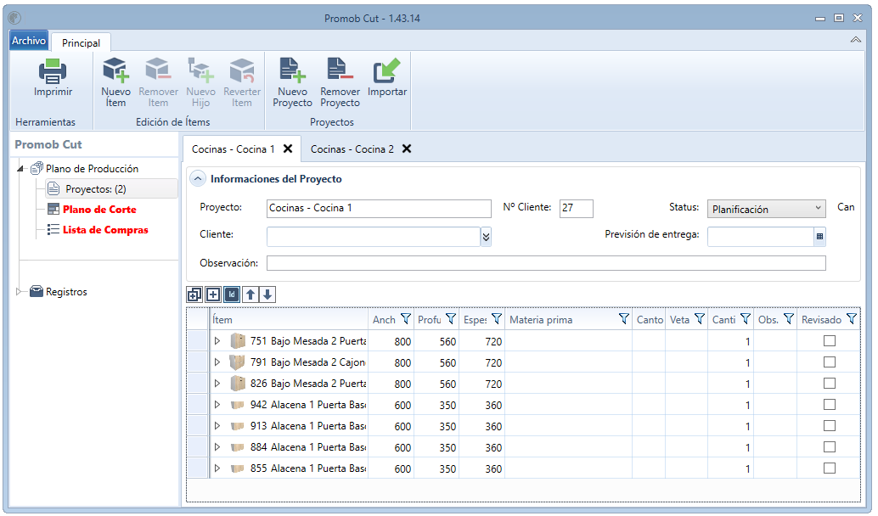Expand the 791 Bajo Mesada row
Screen dimensions: 878x516
coord(217,362)
